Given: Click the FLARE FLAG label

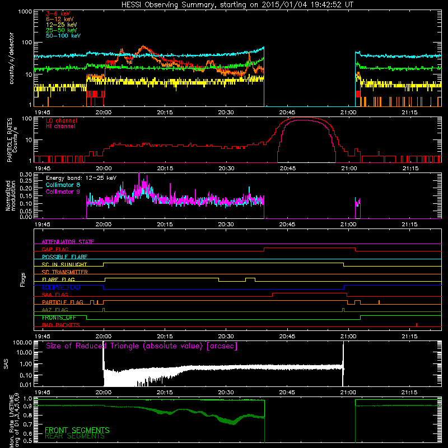Looking at the screenshot, I should point(58,279).
